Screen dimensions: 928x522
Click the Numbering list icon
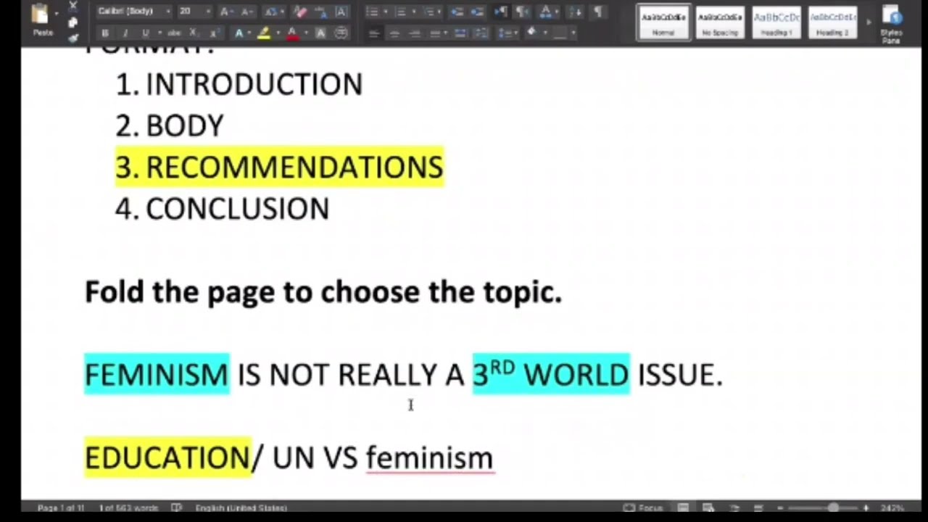pos(400,12)
